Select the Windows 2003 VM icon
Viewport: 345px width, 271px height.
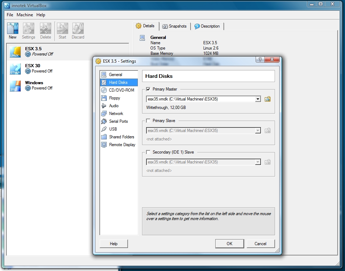tap(15, 86)
